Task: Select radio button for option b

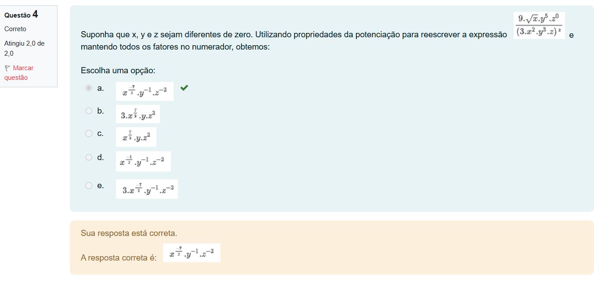Action: pos(89,111)
